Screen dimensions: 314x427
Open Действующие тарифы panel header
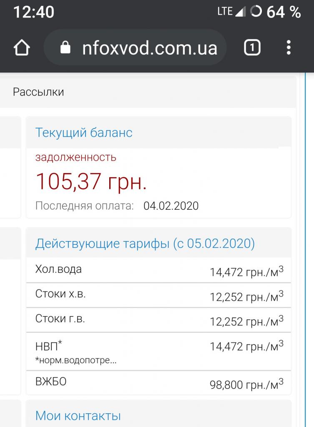(x=145, y=243)
